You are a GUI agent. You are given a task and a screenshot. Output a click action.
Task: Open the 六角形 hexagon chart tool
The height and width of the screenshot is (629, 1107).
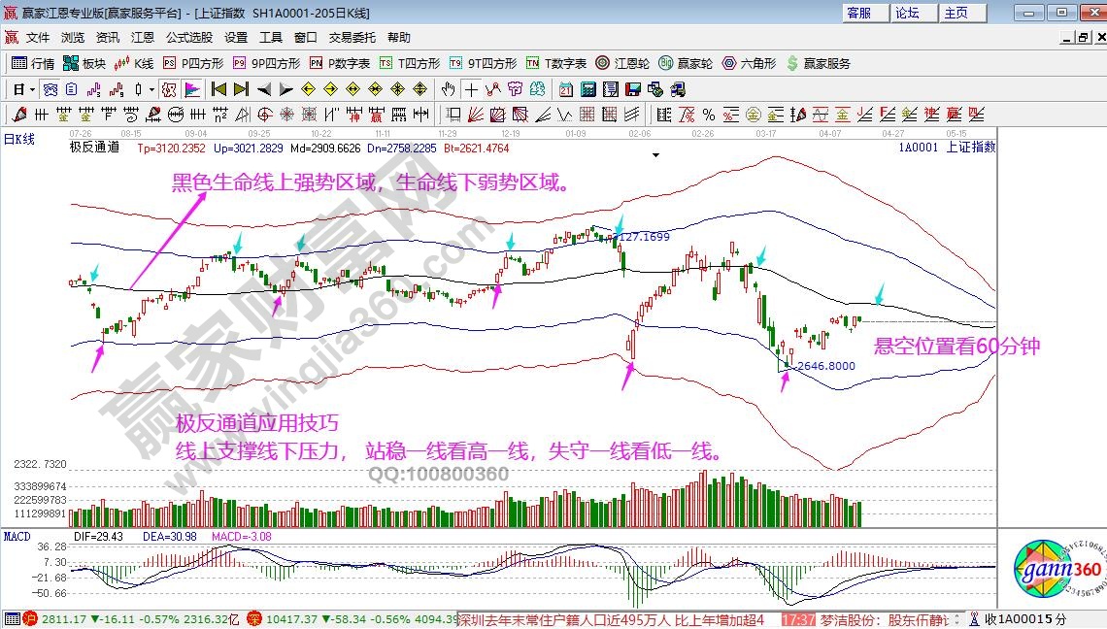pyautogui.click(x=749, y=63)
